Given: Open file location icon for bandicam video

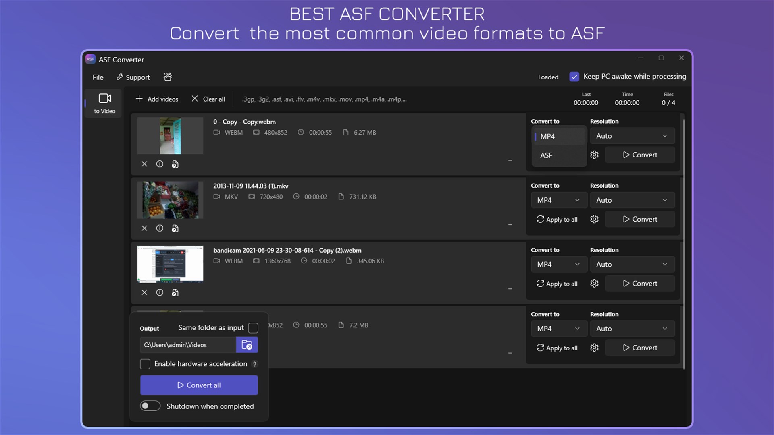Looking at the screenshot, I should point(175,293).
